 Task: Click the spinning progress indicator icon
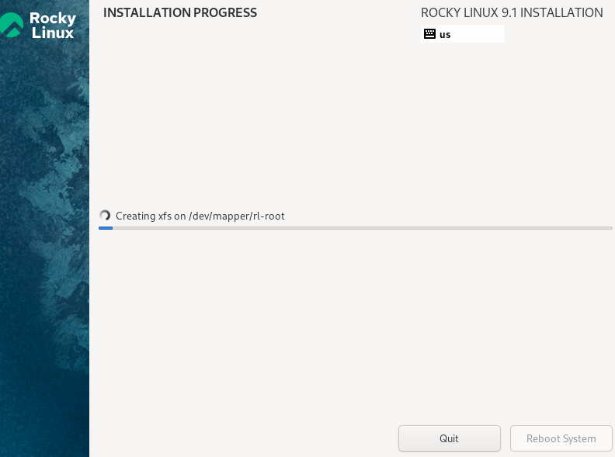pyautogui.click(x=105, y=215)
